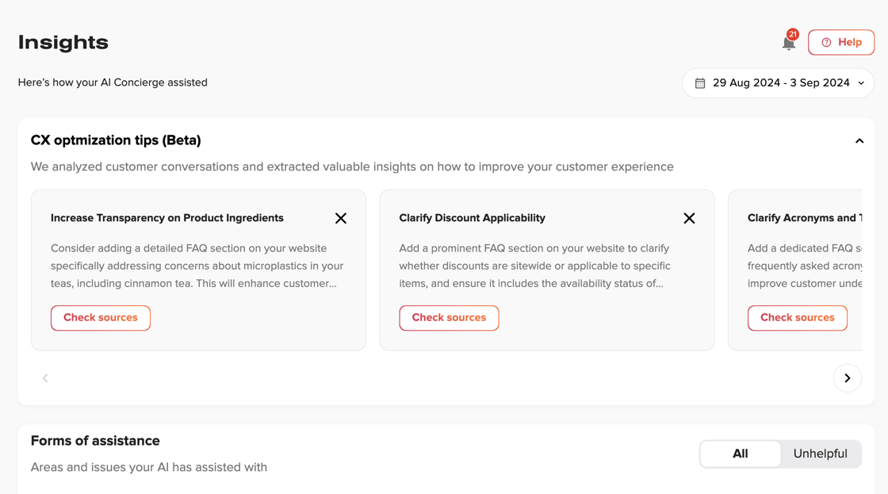The width and height of the screenshot is (888, 494).
Task: Dismiss the Increase Transparency on Product Ingredients tip
Action: coord(341,218)
